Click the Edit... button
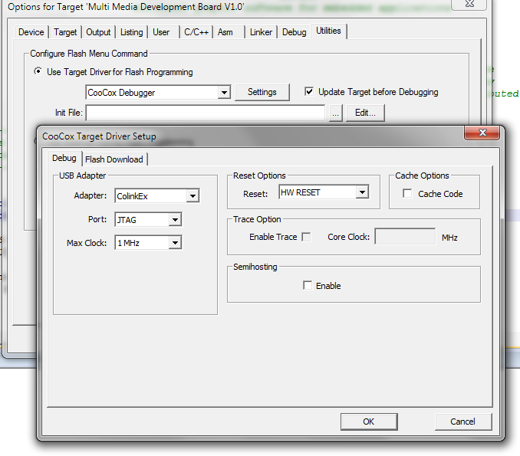The width and height of the screenshot is (520, 456). pos(365,113)
